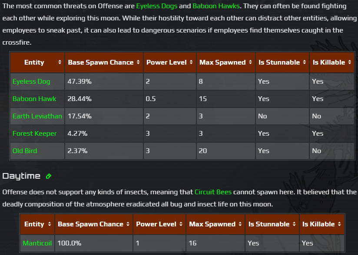The width and height of the screenshot is (358, 255).
Task: Follow the Circuit Bees link
Action: [213, 192]
